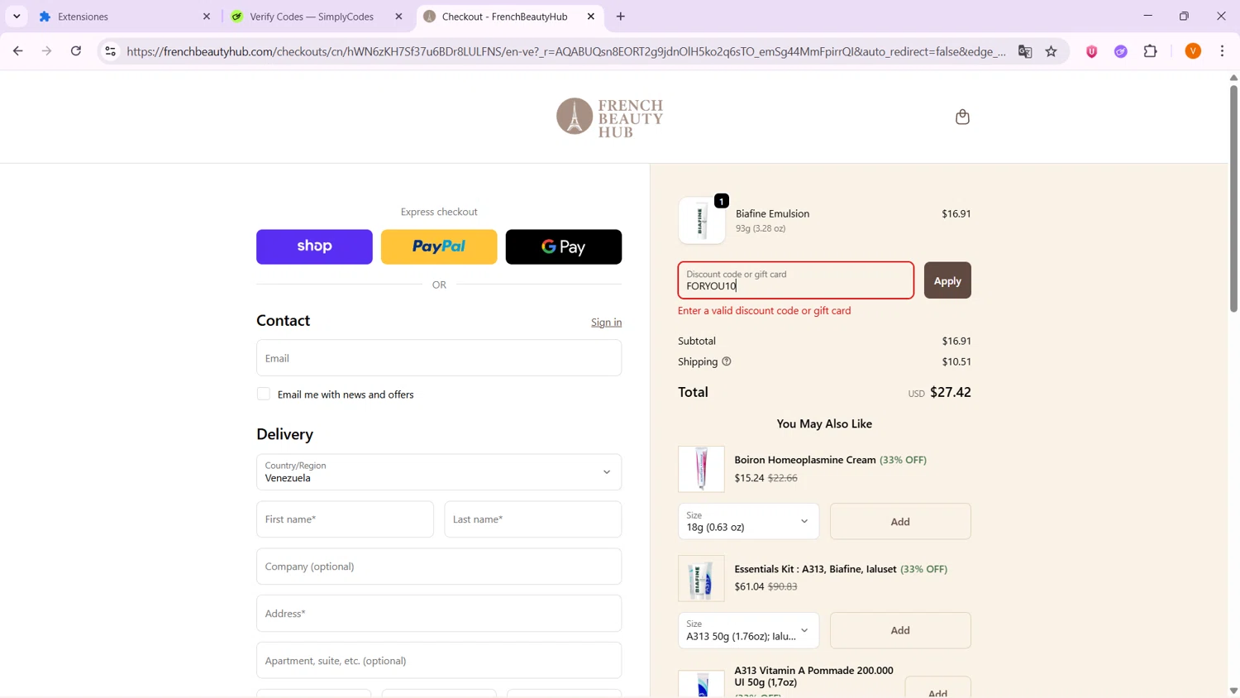
Task: Open the purple SimplyCodes extension icon
Action: point(1121,51)
